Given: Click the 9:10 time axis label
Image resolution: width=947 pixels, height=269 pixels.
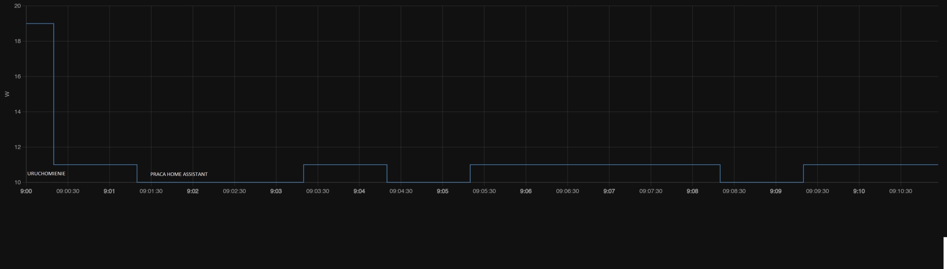Looking at the screenshot, I should [859, 191].
